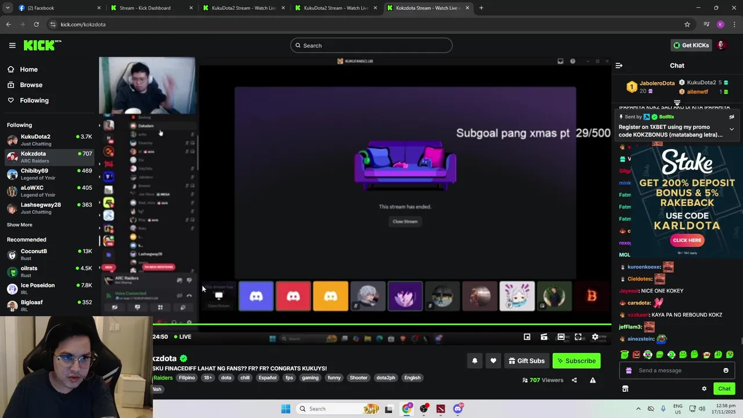Click the Gift Subs button
The height and width of the screenshot is (418, 743).
pyautogui.click(x=526, y=361)
